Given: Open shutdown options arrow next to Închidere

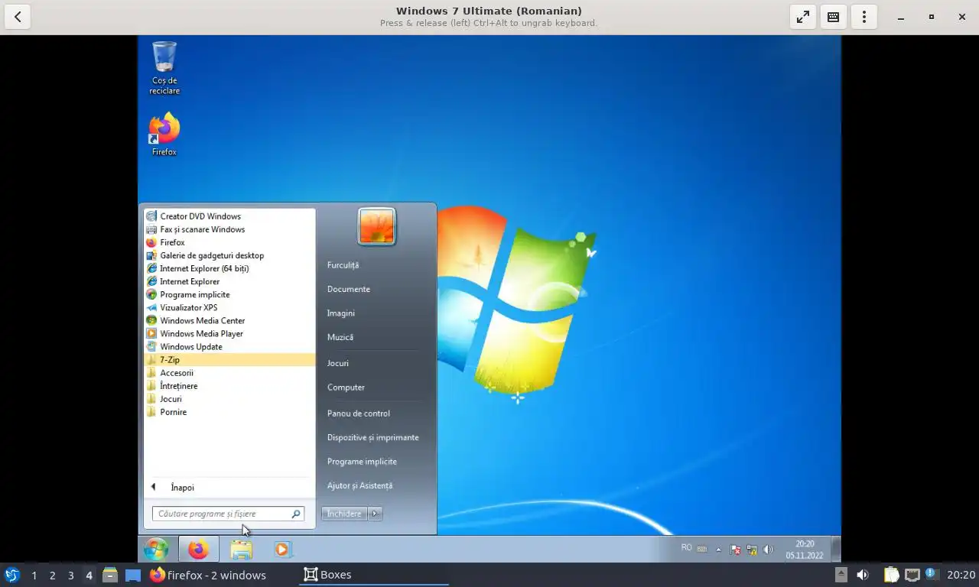Looking at the screenshot, I should coord(375,514).
